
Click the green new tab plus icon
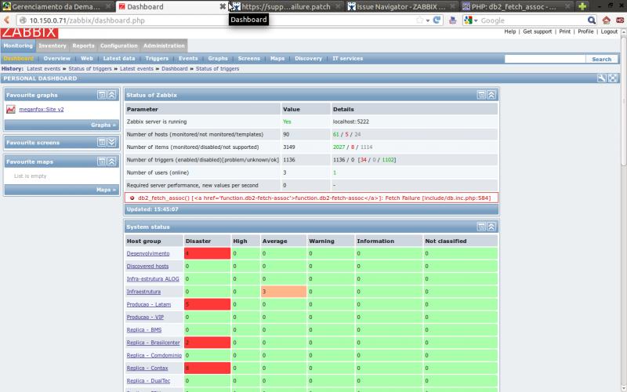582,6
